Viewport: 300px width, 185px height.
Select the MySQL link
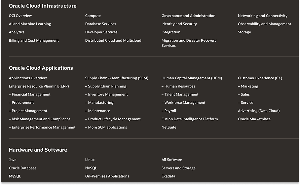click(x=15, y=176)
